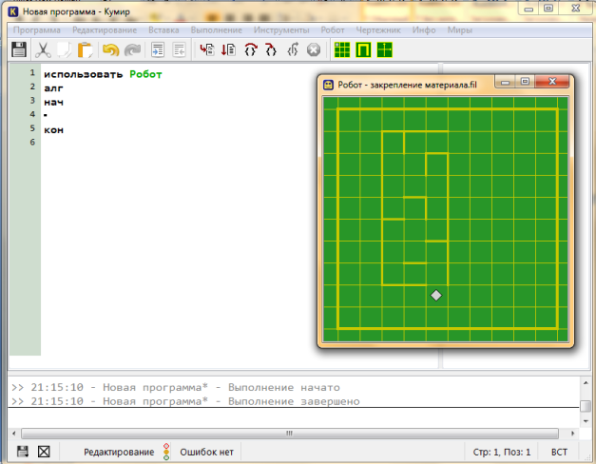Click the 'Ошибок нет' status text
Image resolution: width=596 pixels, height=464 pixels.
click(207, 452)
